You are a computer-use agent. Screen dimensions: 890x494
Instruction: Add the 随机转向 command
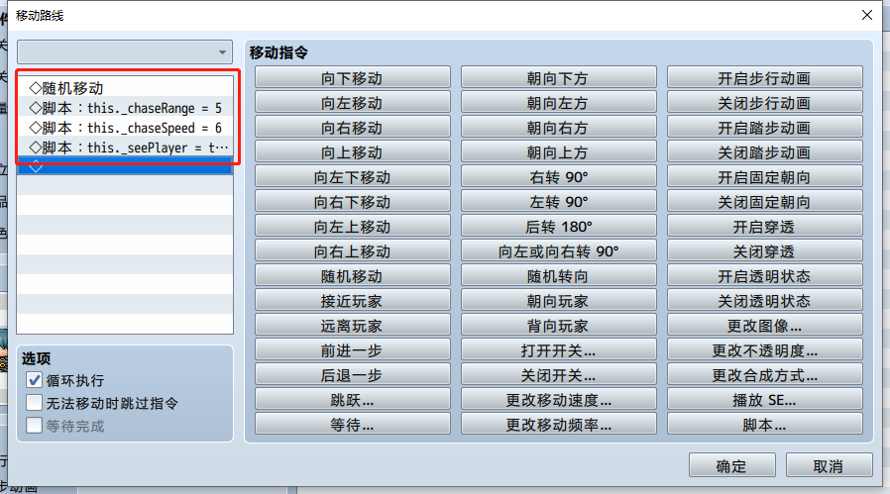(559, 276)
